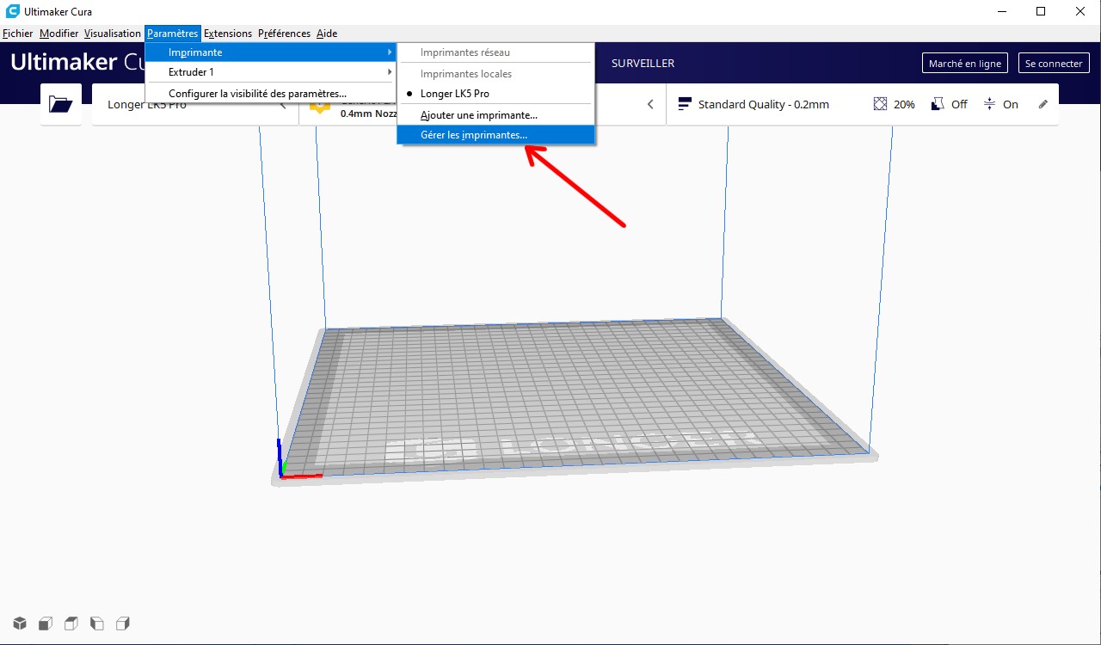Switch to right side view icon
The height and width of the screenshot is (645, 1101).
tap(123, 623)
